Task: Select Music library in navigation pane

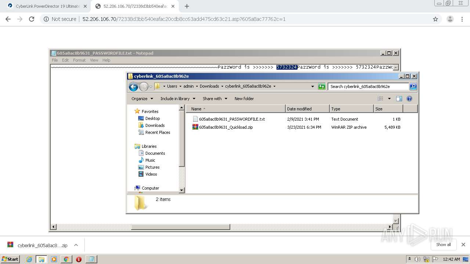Action: 147,160
